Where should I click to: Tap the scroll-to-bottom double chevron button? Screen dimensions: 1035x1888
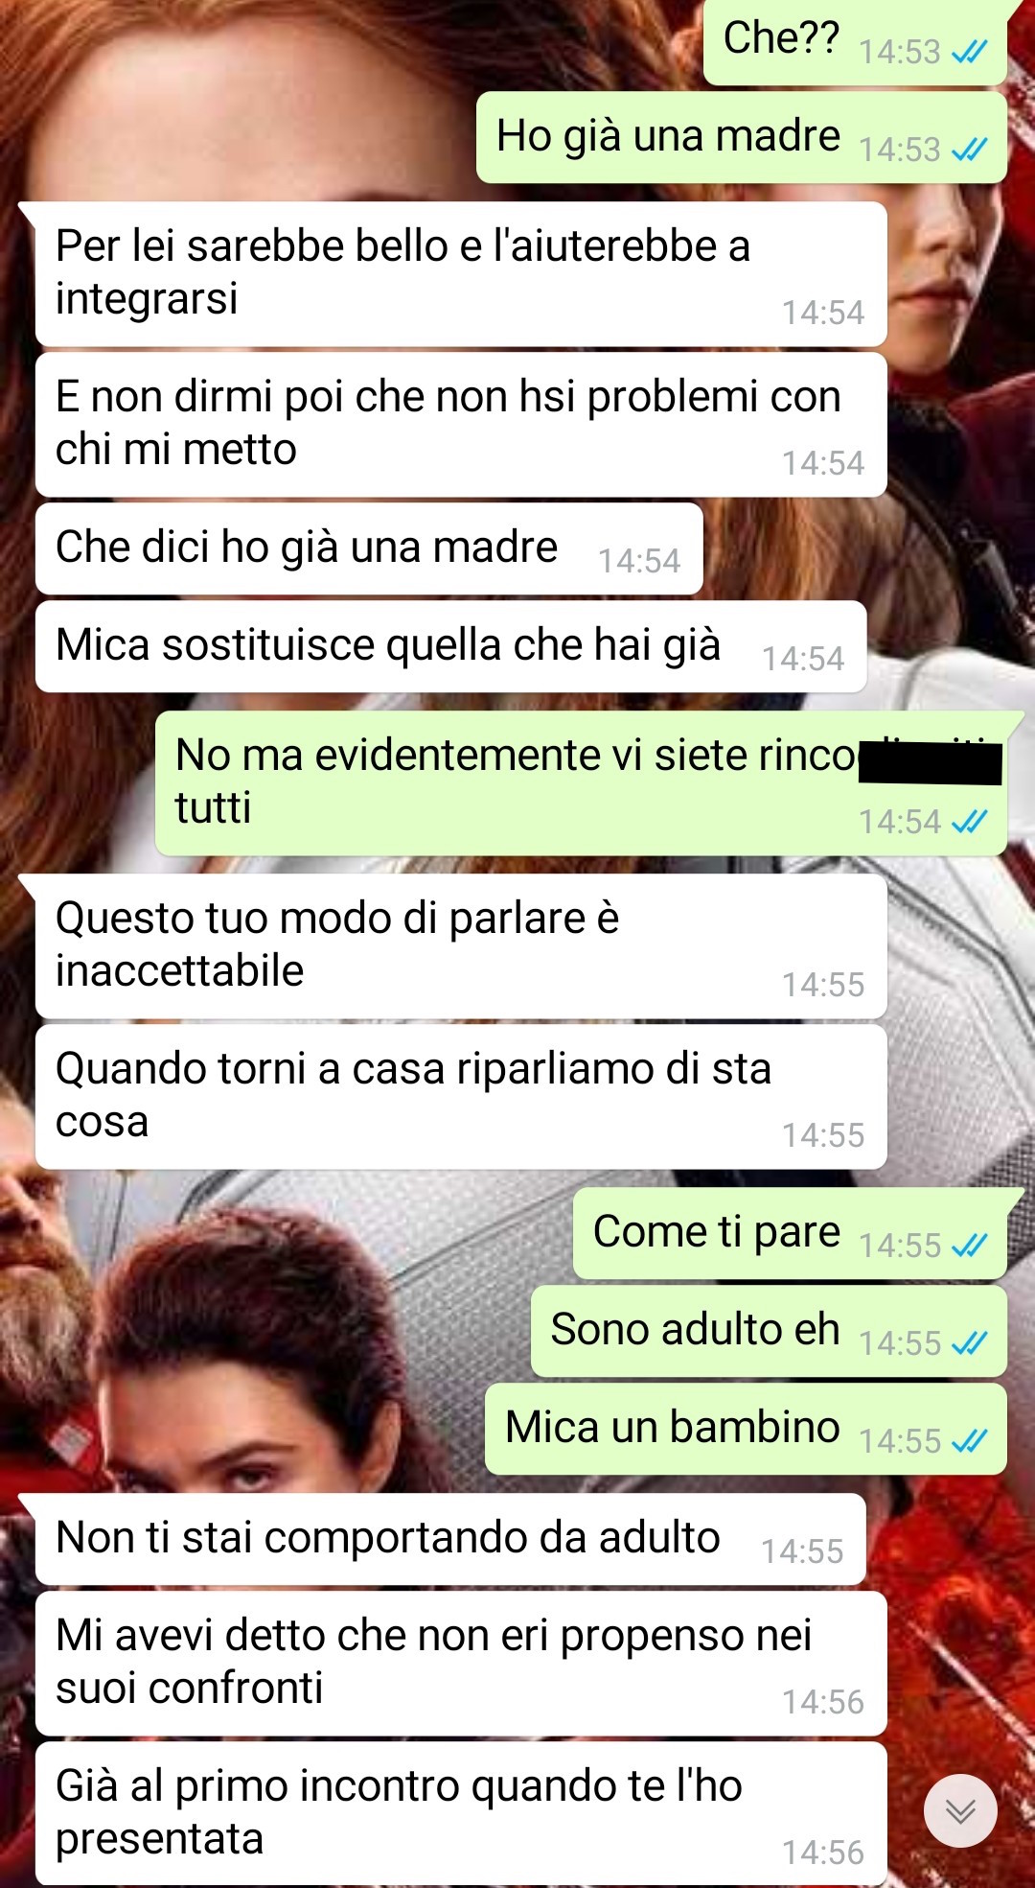[960, 1810]
